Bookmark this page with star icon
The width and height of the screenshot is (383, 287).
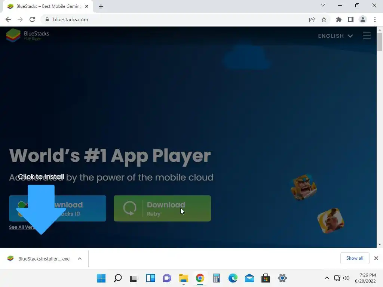pyautogui.click(x=324, y=19)
